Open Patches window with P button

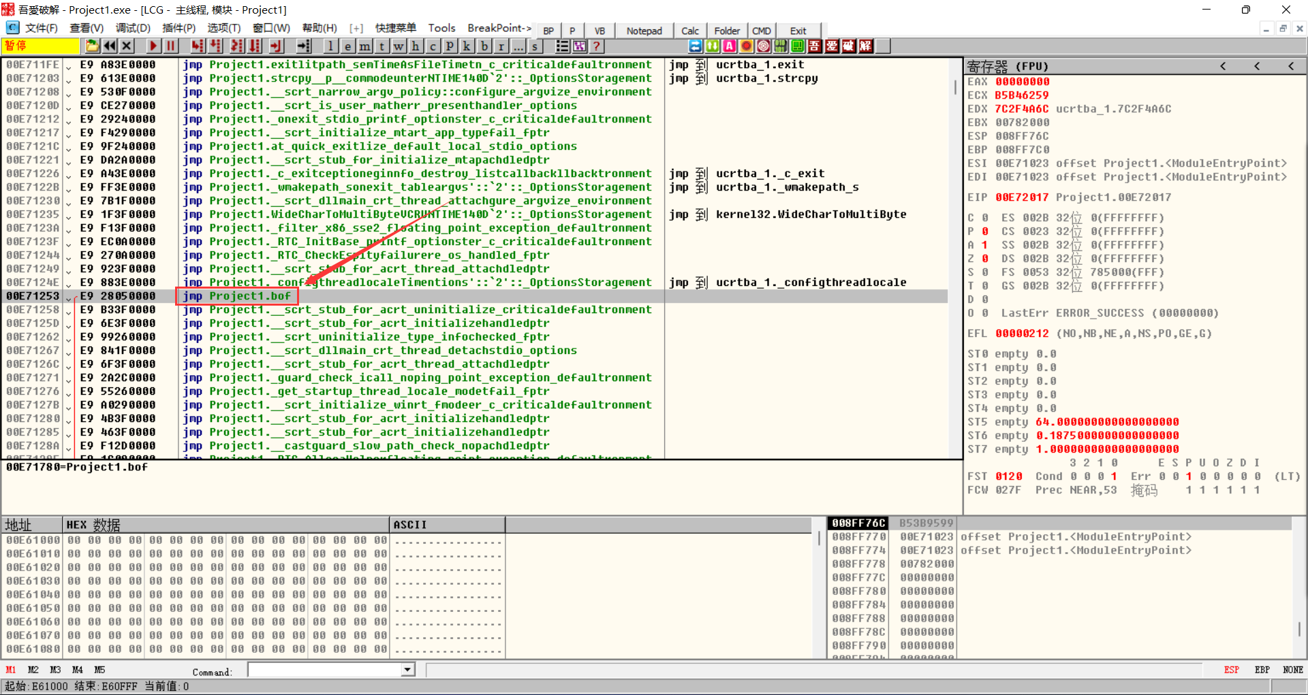pos(450,46)
